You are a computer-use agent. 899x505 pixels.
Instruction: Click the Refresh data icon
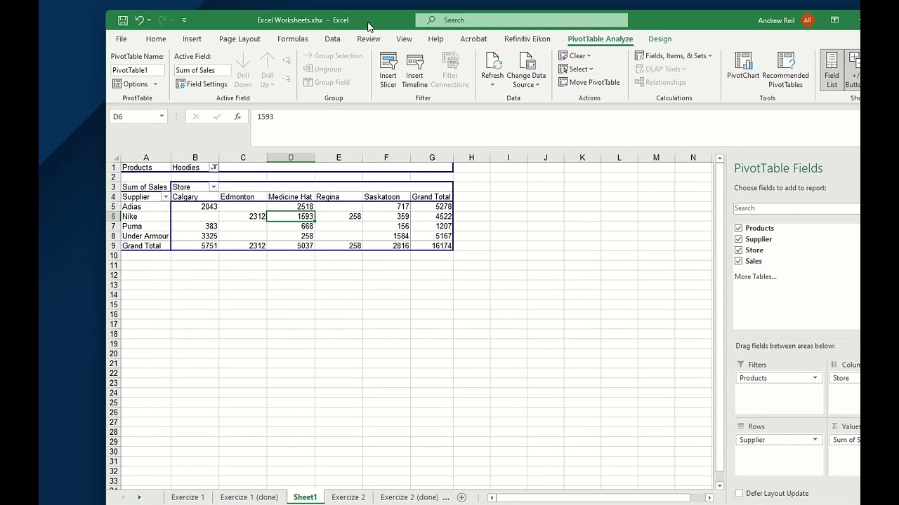[x=492, y=70]
